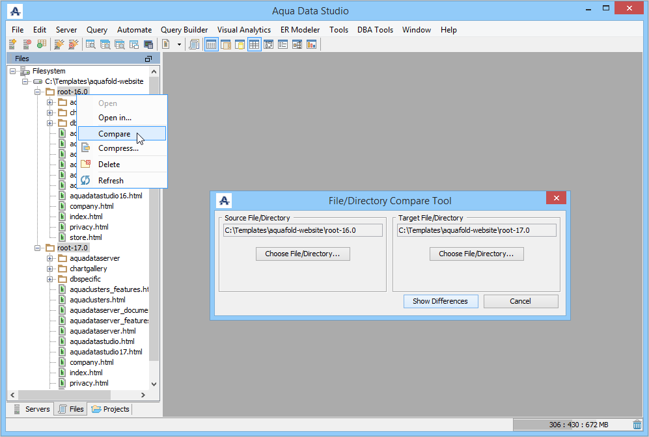Image resolution: width=649 pixels, height=437 pixels.
Task: Select aquadatastudio17.html file
Action: coord(106,352)
